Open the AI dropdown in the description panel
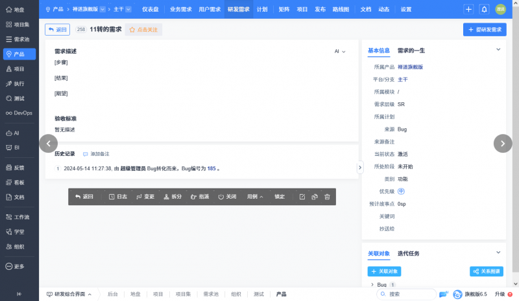 [340, 51]
